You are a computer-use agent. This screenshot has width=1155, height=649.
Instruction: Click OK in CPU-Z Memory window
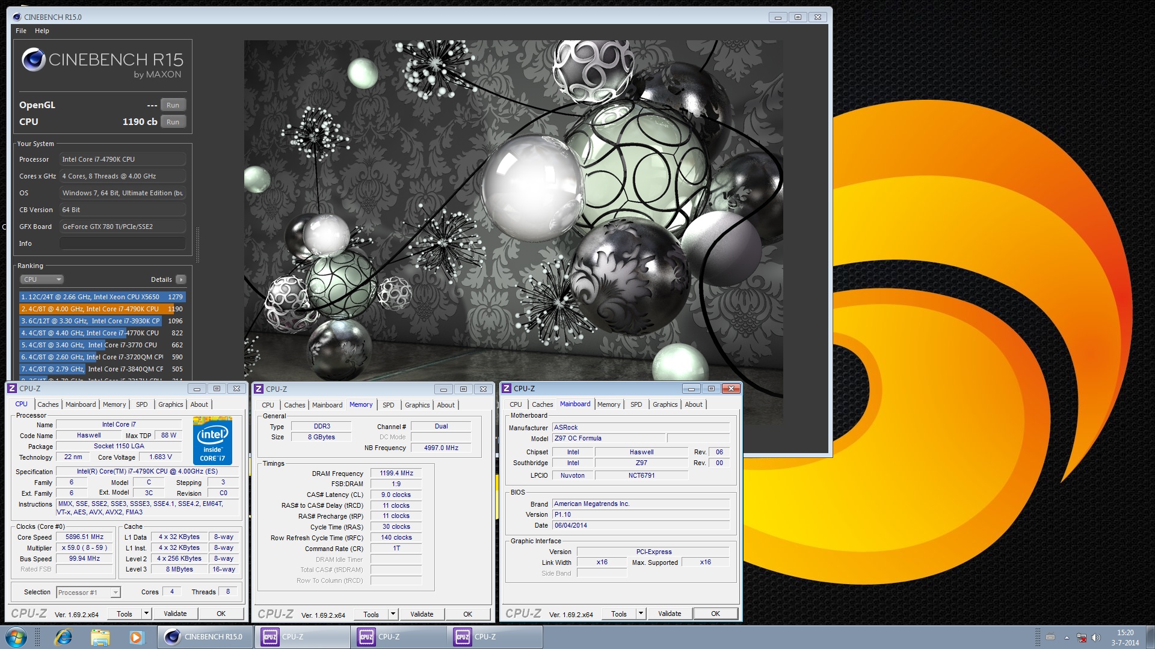click(467, 614)
